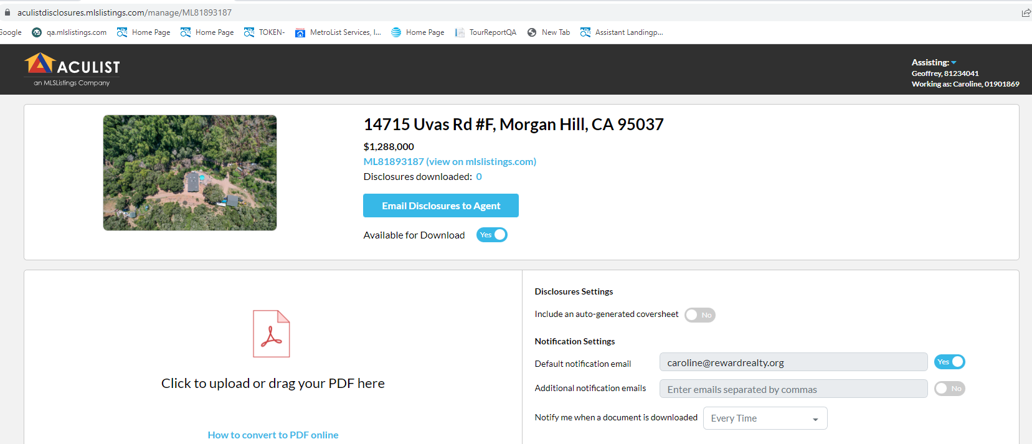
Task: Click the lock icon in address bar
Action: tap(7, 12)
